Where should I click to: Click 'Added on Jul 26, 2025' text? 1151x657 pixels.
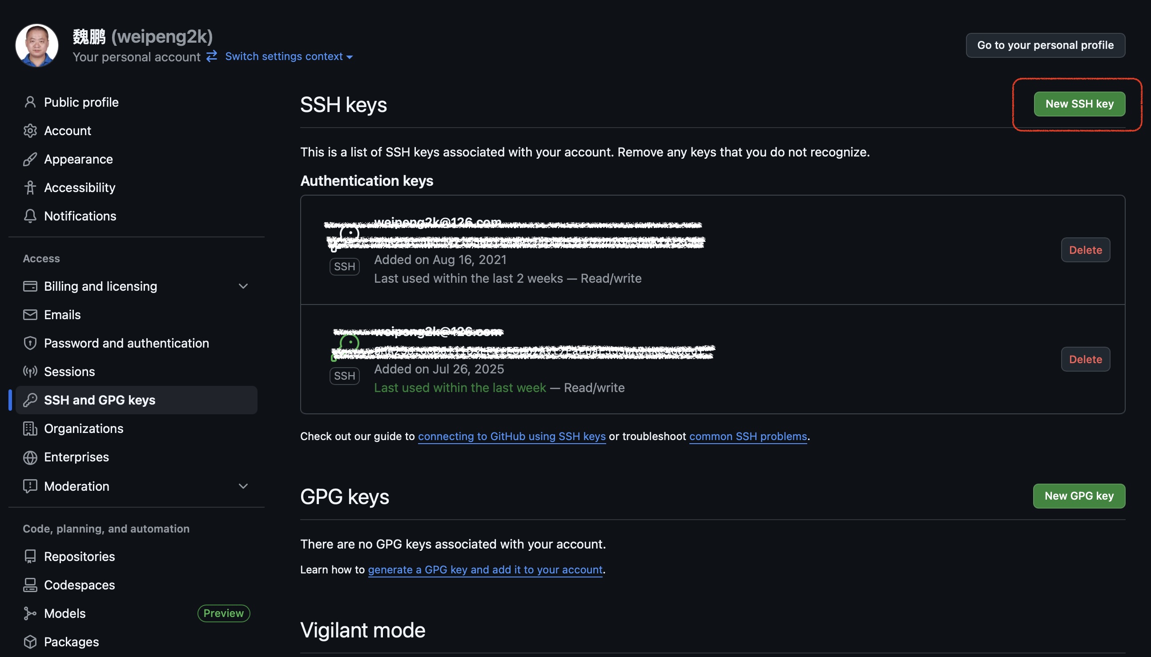(x=439, y=369)
